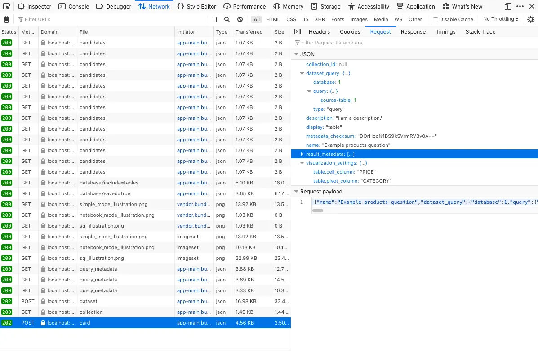Image resolution: width=538 pixels, height=351 pixels.
Task: Collapse the dataset_query node
Action: click(302, 73)
